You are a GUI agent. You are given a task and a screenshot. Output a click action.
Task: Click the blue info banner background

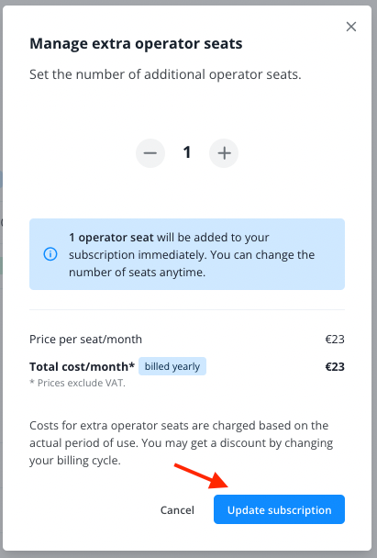click(x=187, y=254)
